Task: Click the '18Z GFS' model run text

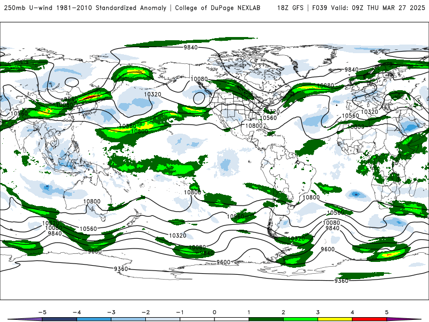Action: pyautogui.click(x=290, y=8)
